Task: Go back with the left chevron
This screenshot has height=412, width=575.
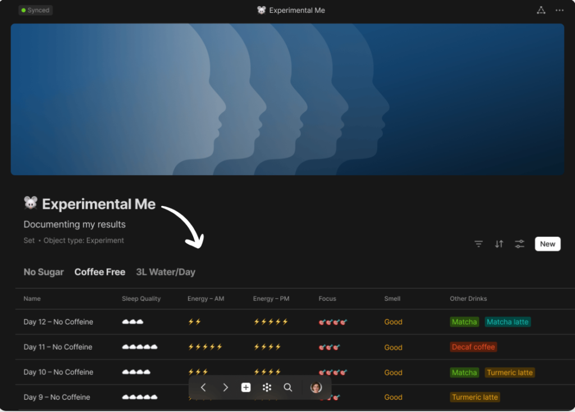Action: coord(203,387)
